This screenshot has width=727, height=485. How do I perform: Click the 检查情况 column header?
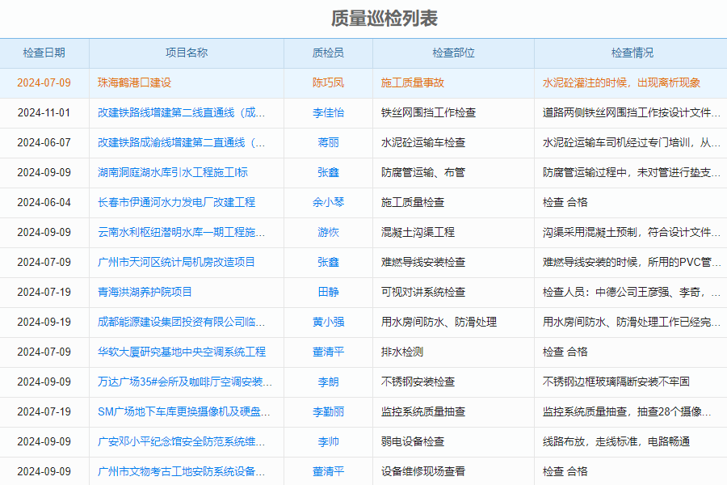pos(632,53)
